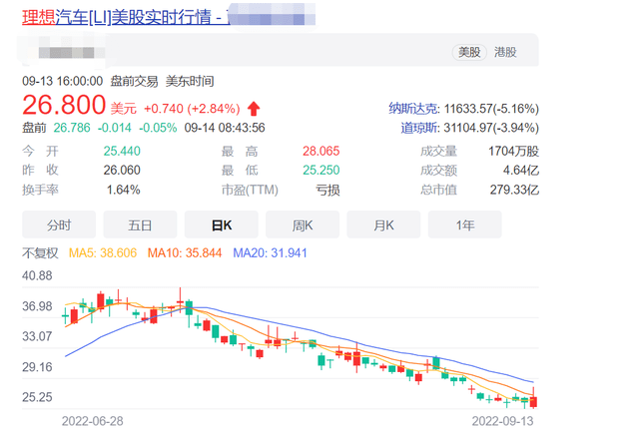Click the 纳斯达克 index link
639x431 pixels.
[413, 109]
